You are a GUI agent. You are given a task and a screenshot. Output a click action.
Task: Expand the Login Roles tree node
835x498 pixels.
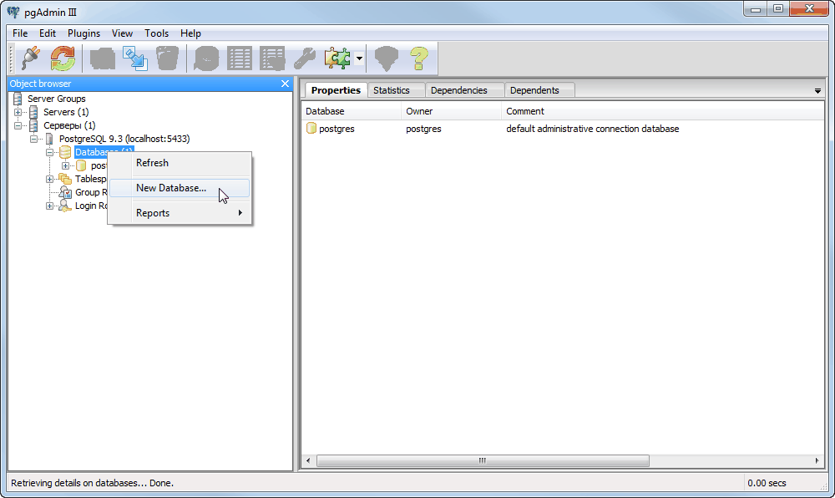[50, 206]
